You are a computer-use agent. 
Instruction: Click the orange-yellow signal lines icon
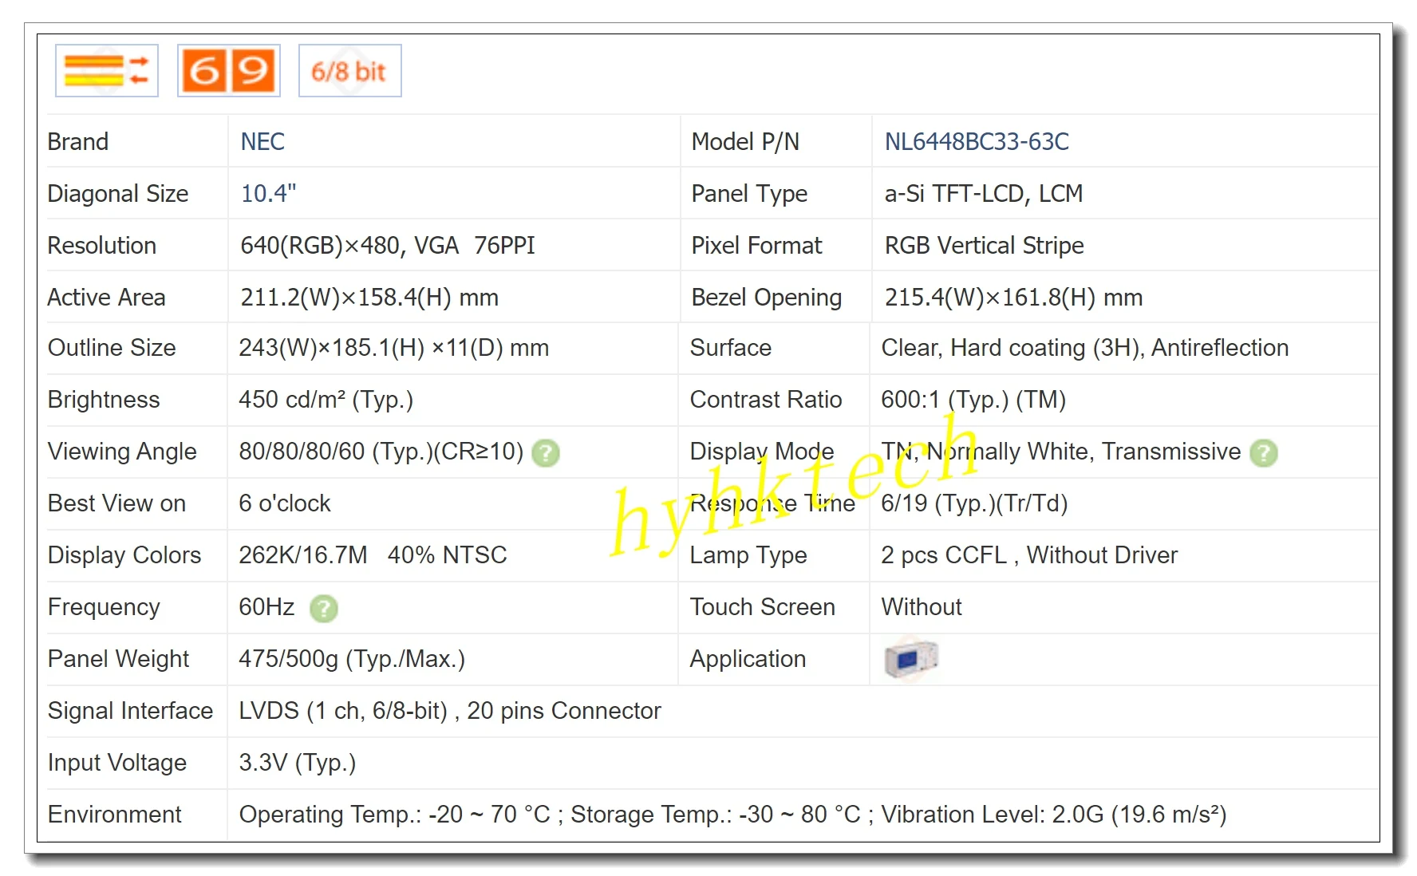click(107, 71)
